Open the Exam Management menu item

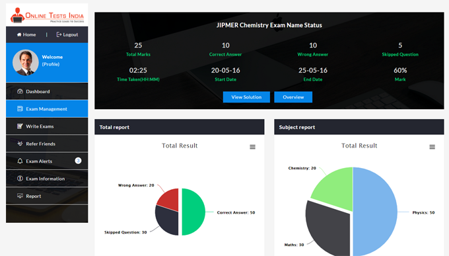click(47, 108)
